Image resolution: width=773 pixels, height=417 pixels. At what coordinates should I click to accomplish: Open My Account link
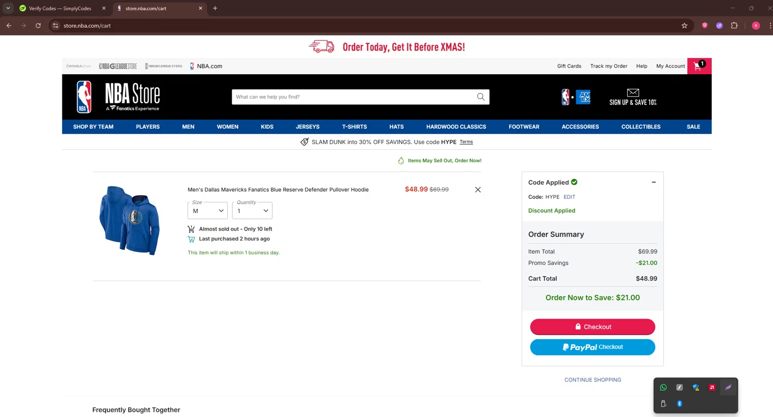[670, 66]
